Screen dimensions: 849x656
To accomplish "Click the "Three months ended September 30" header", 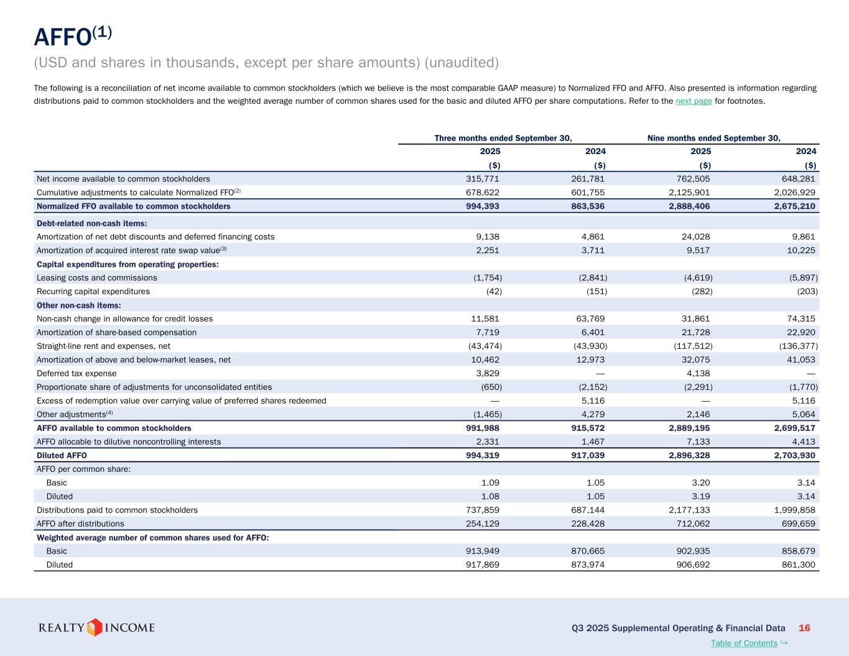I will click(503, 138).
